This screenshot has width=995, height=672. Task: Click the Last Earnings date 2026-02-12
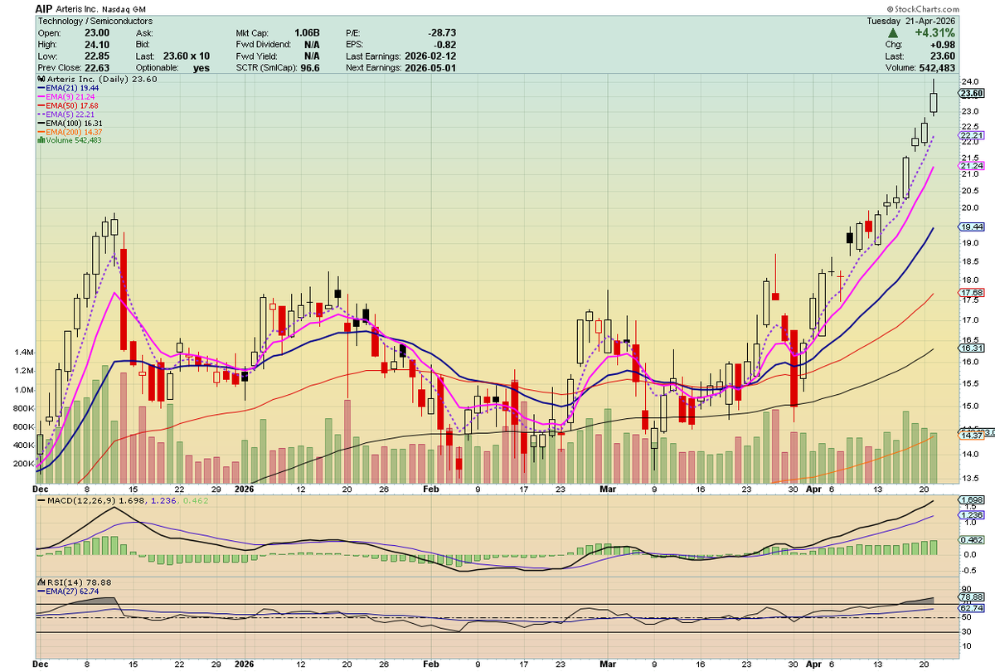430,56
